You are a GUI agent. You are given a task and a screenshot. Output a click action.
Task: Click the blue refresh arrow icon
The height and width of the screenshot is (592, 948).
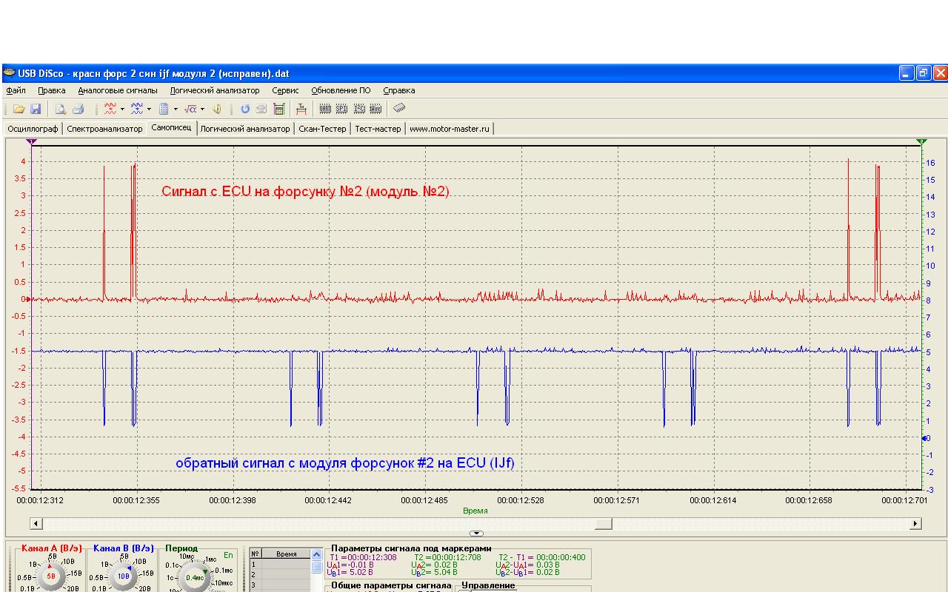tap(245, 109)
